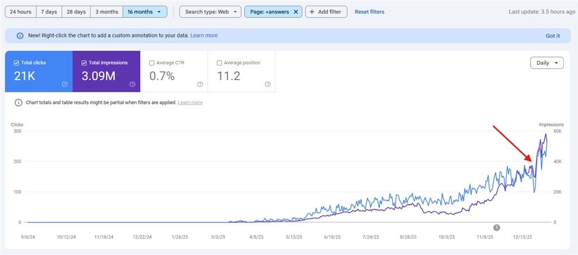
Task: Click Reset filters link
Action: (x=369, y=12)
